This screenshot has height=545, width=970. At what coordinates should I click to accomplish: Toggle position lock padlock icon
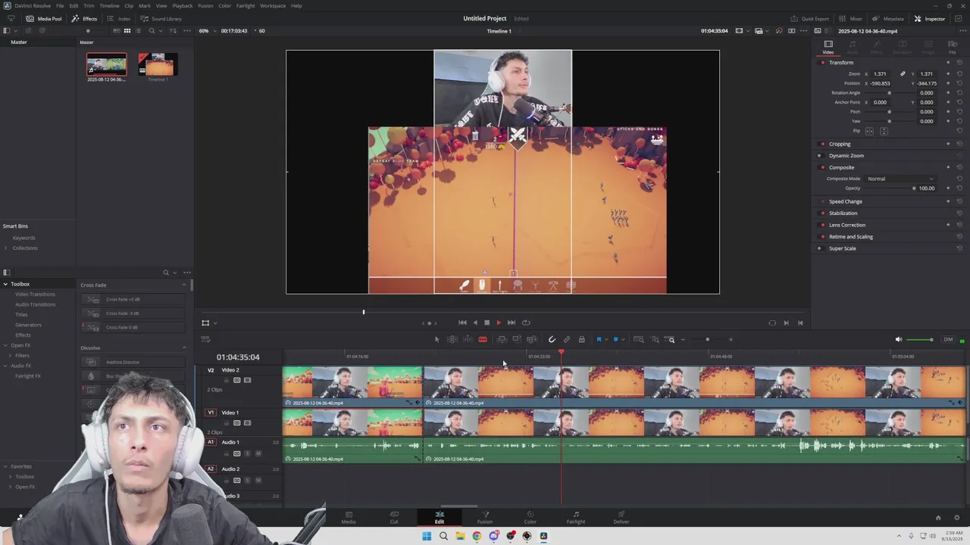click(582, 339)
